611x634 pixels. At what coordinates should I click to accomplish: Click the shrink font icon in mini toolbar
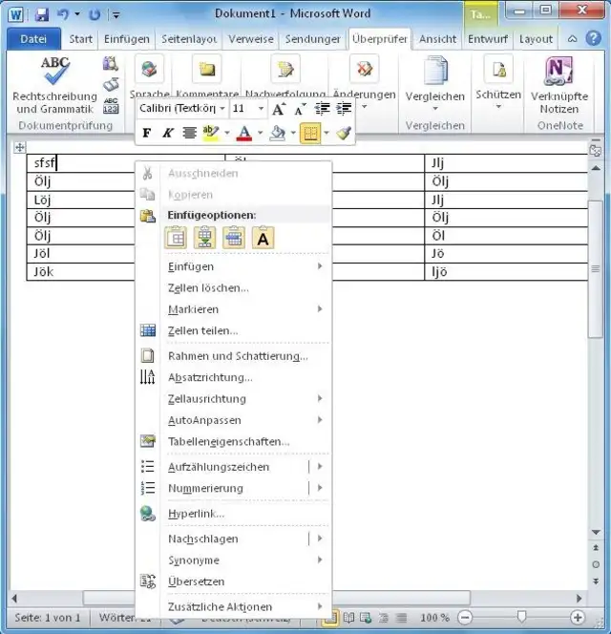coord(300,109)
